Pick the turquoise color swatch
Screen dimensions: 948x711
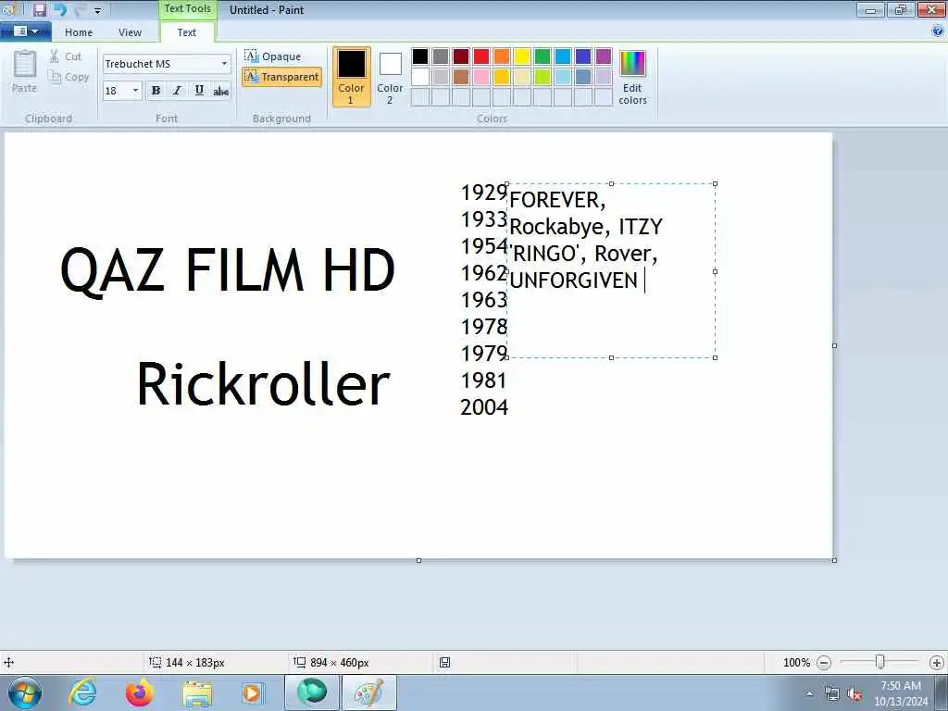click(563, 56)
